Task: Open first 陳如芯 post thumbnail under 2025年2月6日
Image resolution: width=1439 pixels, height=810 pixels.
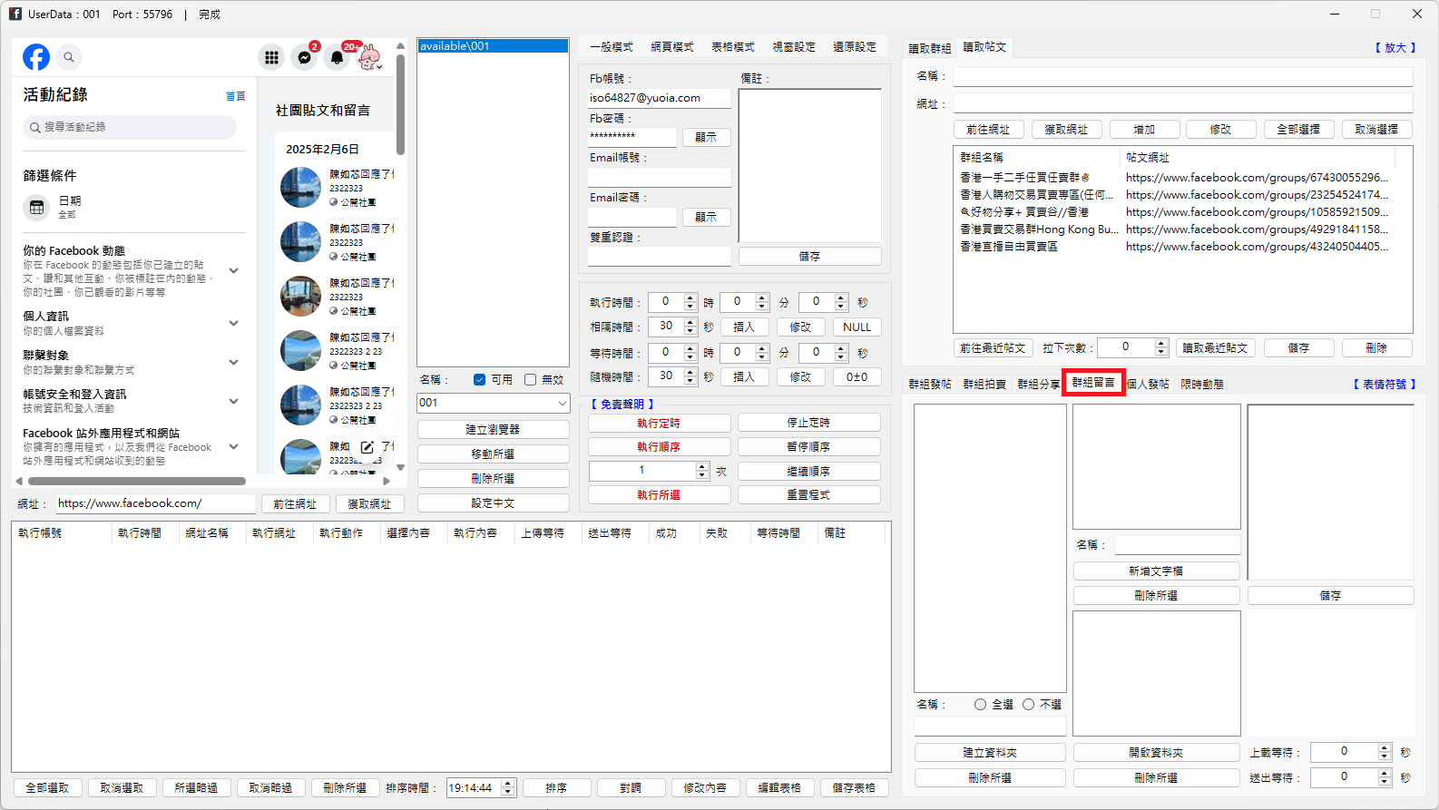Action: 300,188
